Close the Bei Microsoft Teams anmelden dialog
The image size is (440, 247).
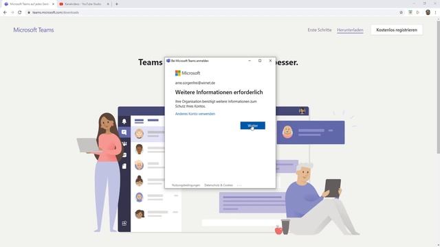(x=270, y=60)
